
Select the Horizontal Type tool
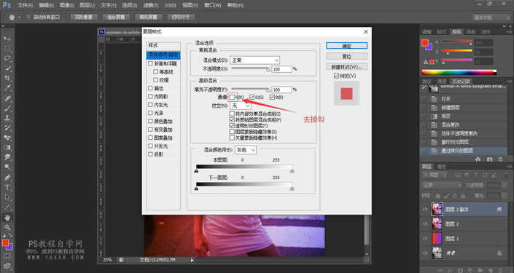pyautogui.click(x=7, y=188)
